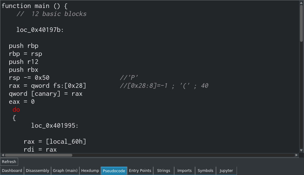
Task: Switch to the Hexdump tab
Action: point(90,171)
